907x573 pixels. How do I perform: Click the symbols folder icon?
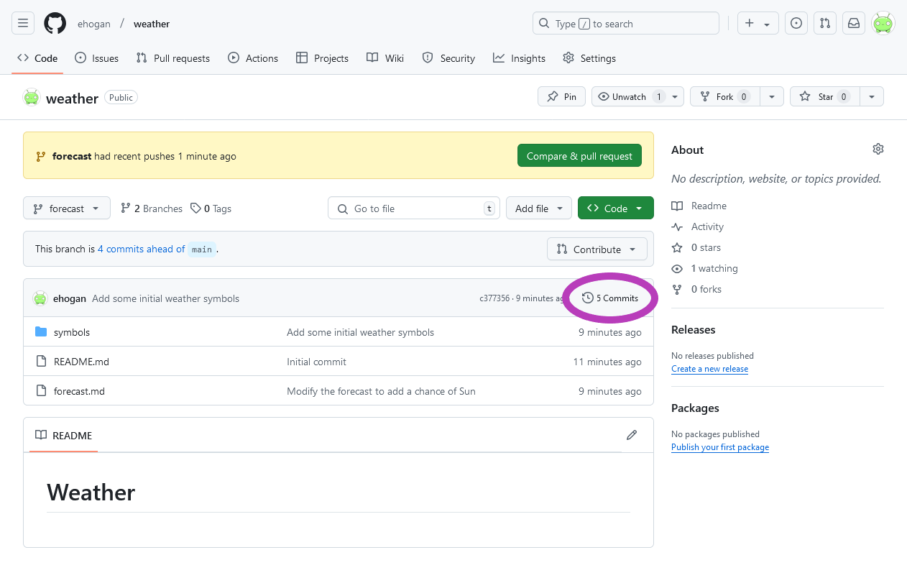tap(41, 332)
